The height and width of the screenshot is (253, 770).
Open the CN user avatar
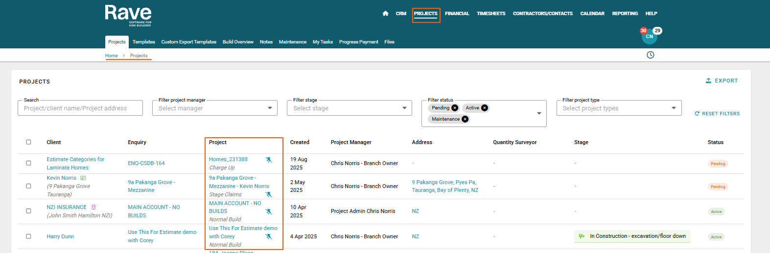click(649, 37)
